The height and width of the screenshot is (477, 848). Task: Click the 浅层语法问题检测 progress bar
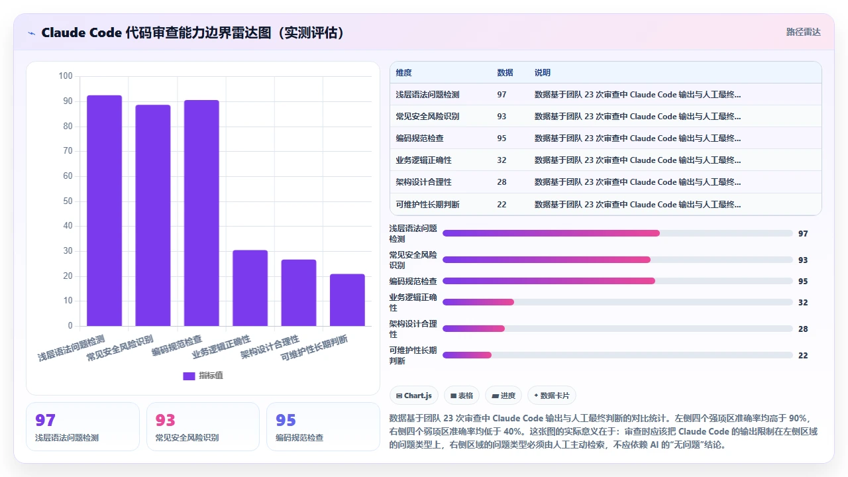click(617, 233)
